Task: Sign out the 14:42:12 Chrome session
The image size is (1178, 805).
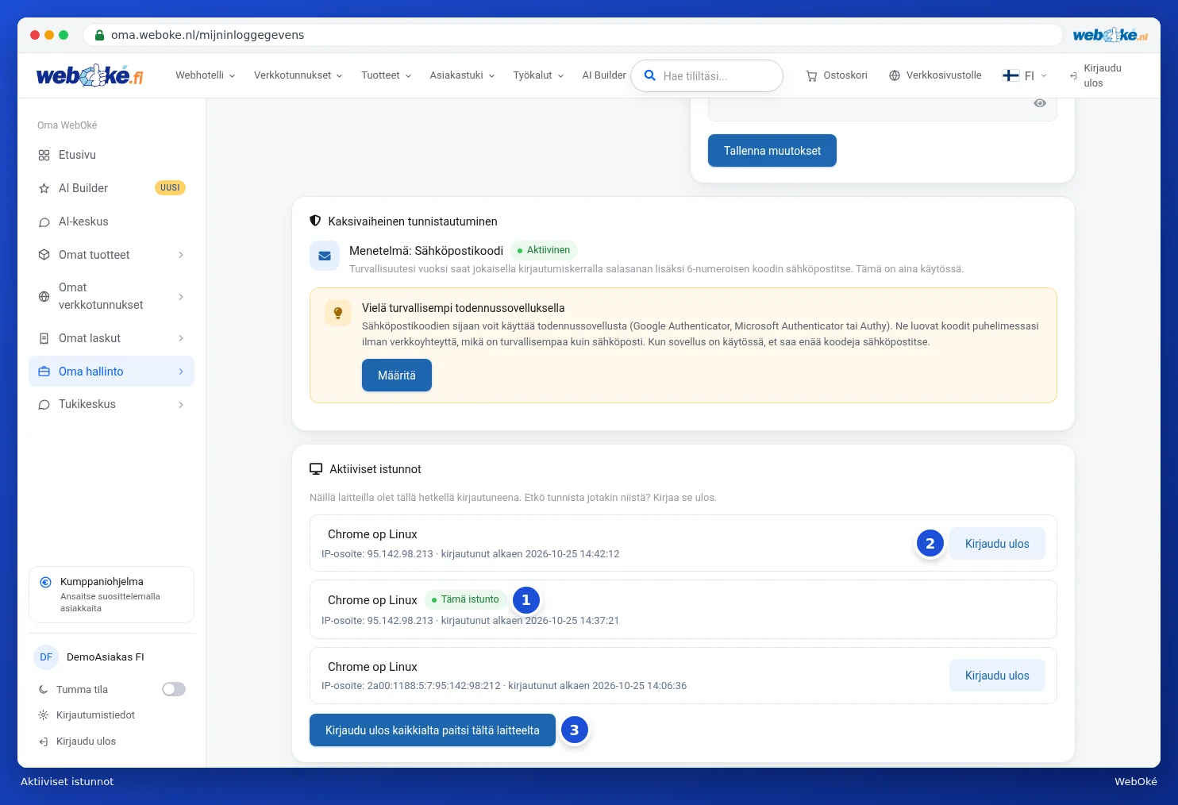Action: 997,544
